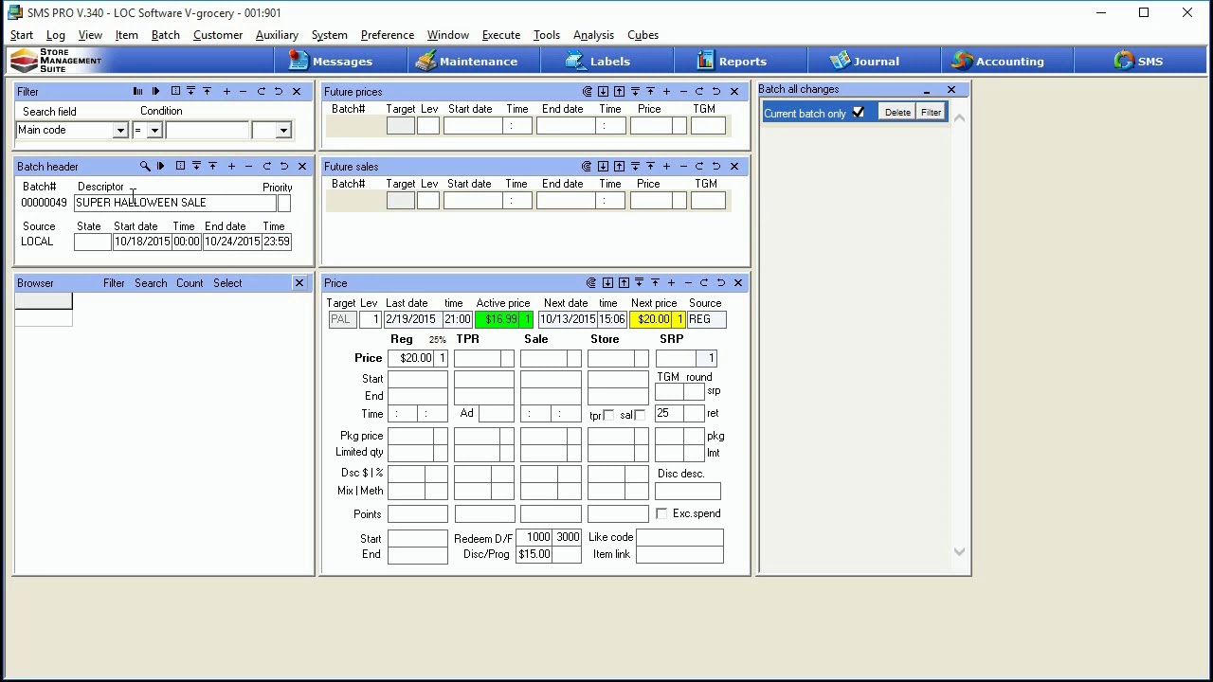The width and height of the screenshot is (1213, 682).
Task: Click the play arrow icon in Filter panel
Action: tap(156, 92)
